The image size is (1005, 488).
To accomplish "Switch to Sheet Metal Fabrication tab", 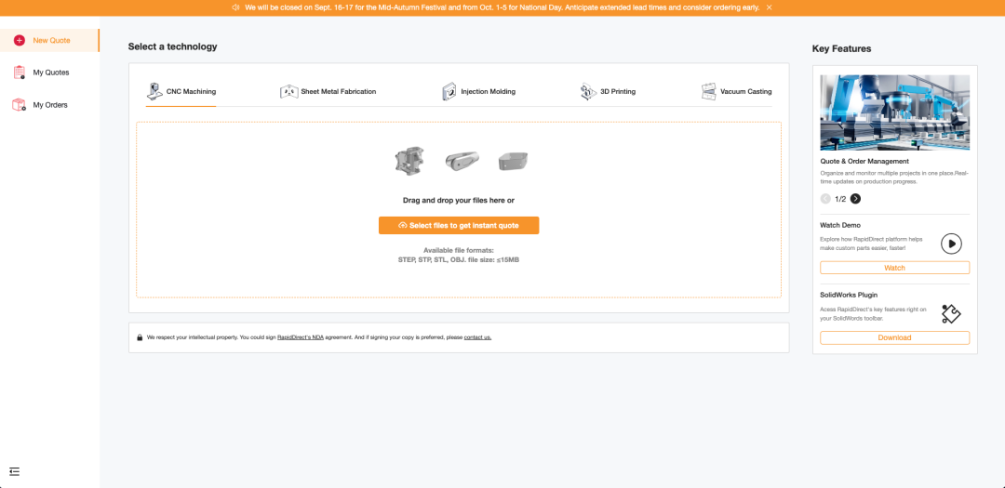I will [x=328, y=92].
